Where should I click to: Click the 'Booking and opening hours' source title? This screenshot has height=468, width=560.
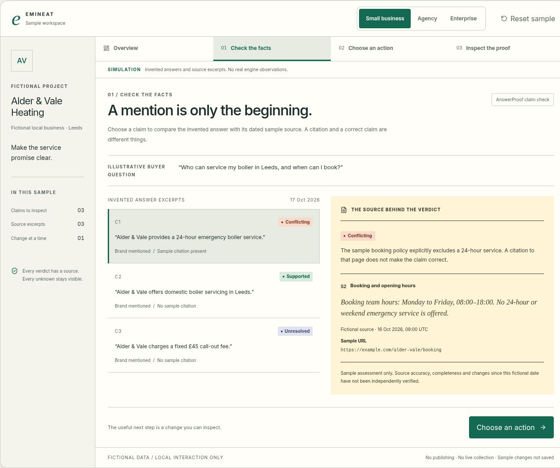tap(383, 285)
